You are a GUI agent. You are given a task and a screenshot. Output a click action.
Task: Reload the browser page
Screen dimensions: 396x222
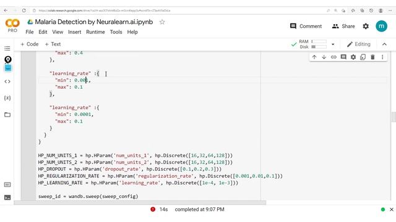pos(24,10)
